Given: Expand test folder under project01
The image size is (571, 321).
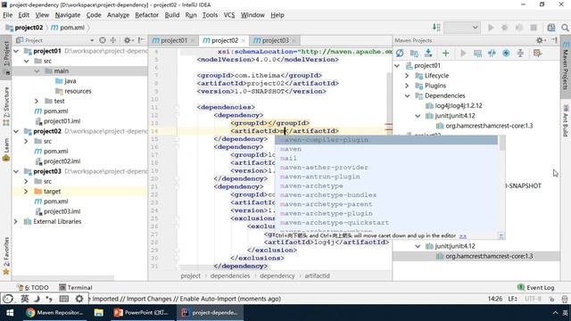Looking at the screenshot, I should [37, 101].
